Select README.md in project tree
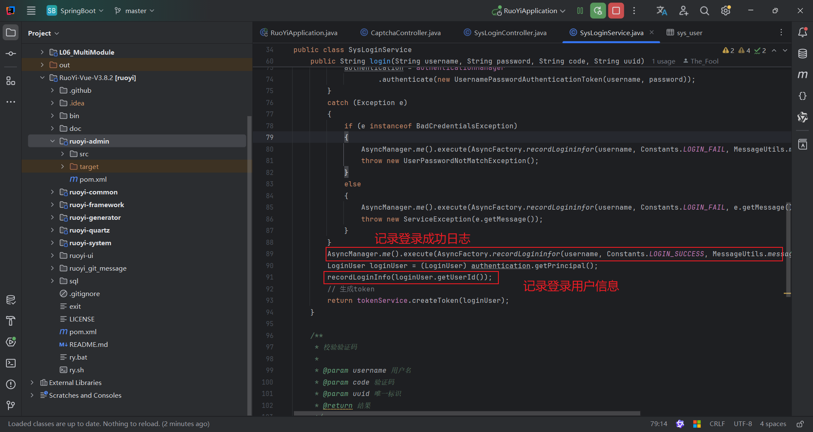 coord(88,344)
